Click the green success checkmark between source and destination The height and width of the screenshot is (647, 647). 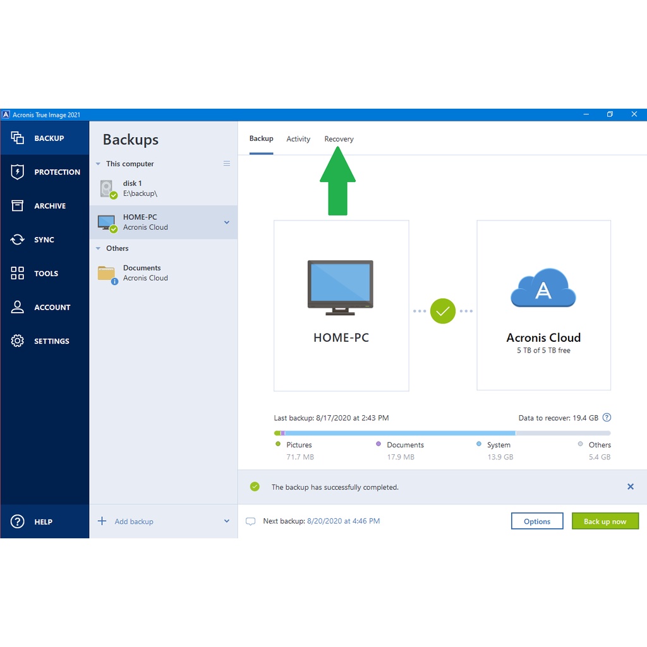click(443, 311)
